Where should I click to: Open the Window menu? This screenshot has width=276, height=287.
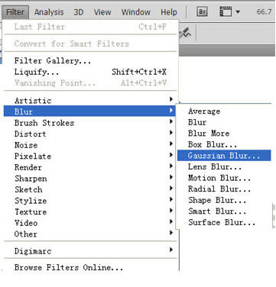click(136, 12)
